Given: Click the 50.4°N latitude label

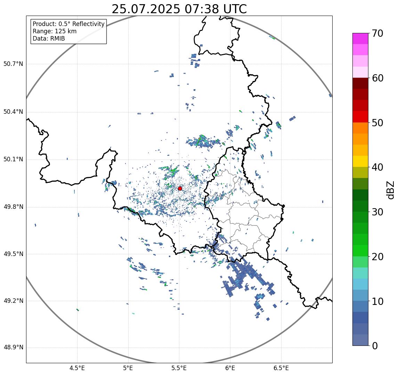Looking at the screenshot, I should 13,112.
